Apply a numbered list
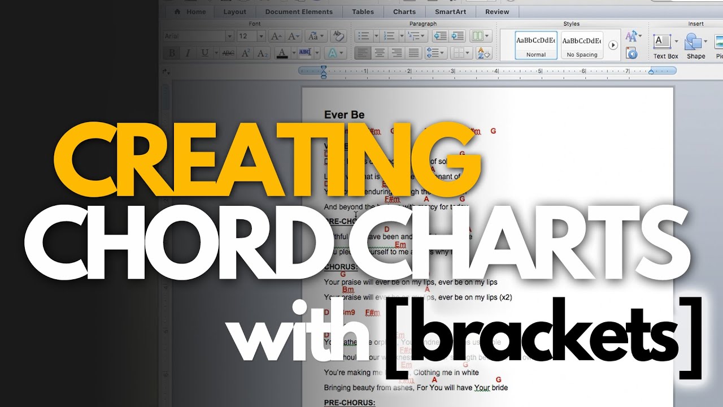The height and width of the screenshot is (407, 723). [389, 36]
